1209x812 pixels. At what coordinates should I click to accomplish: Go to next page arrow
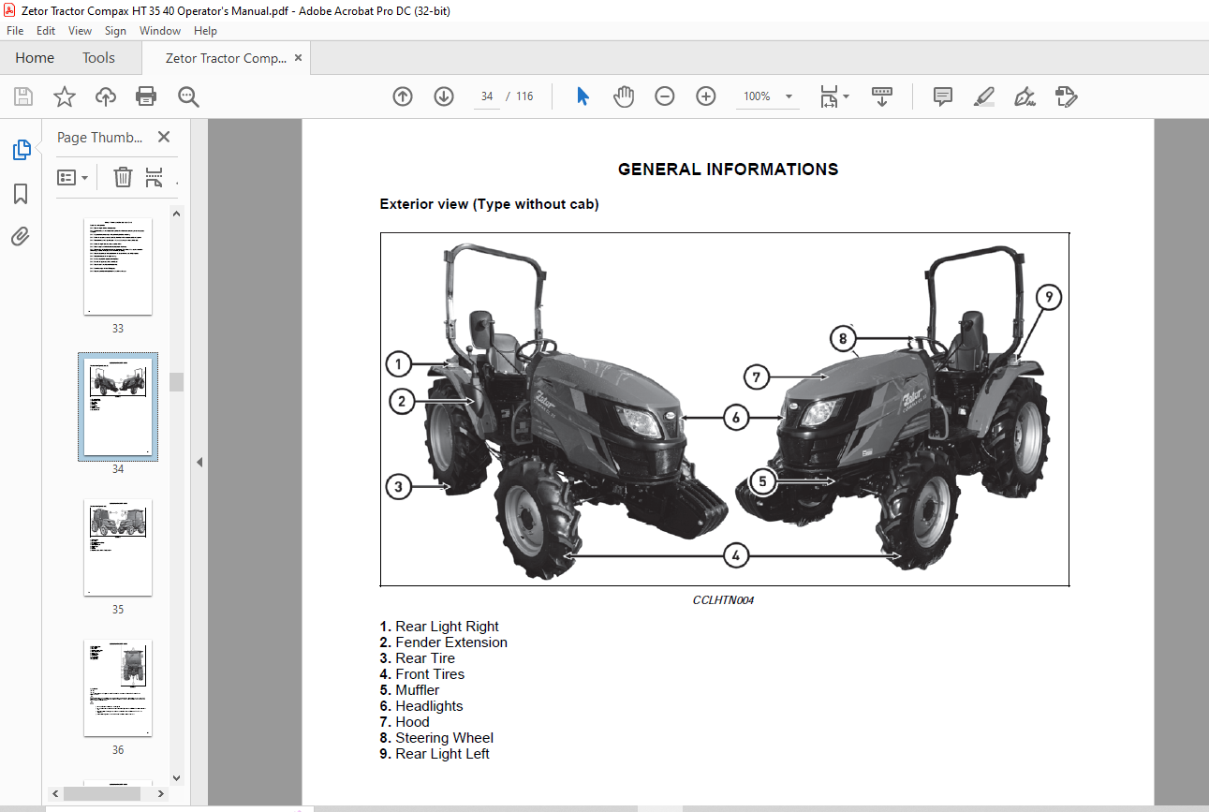(444, 96)
